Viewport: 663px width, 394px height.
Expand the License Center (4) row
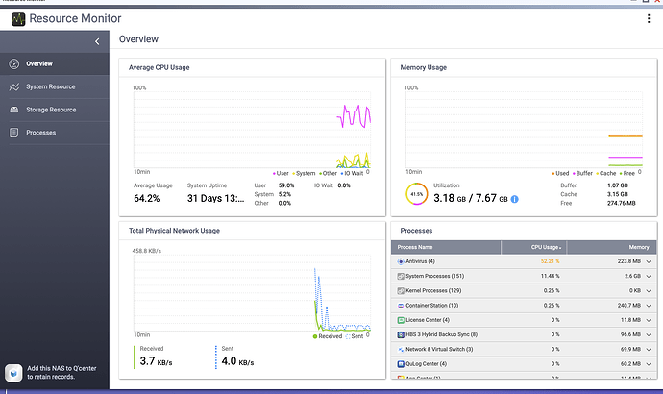(x=649, y=320)
